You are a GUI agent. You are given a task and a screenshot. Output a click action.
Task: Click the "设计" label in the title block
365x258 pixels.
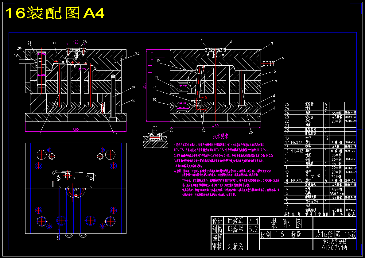click(x=217, y=221)
